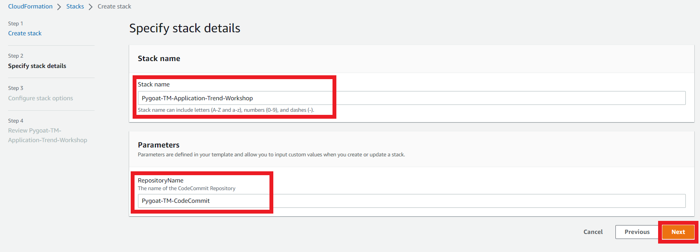Click the CodeCommit Repository description text

(x=187, y=189)
